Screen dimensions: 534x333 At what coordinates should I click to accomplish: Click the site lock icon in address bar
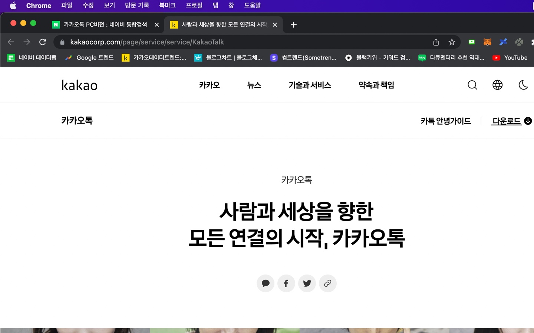pyautogui.click(x=62, y=42)
